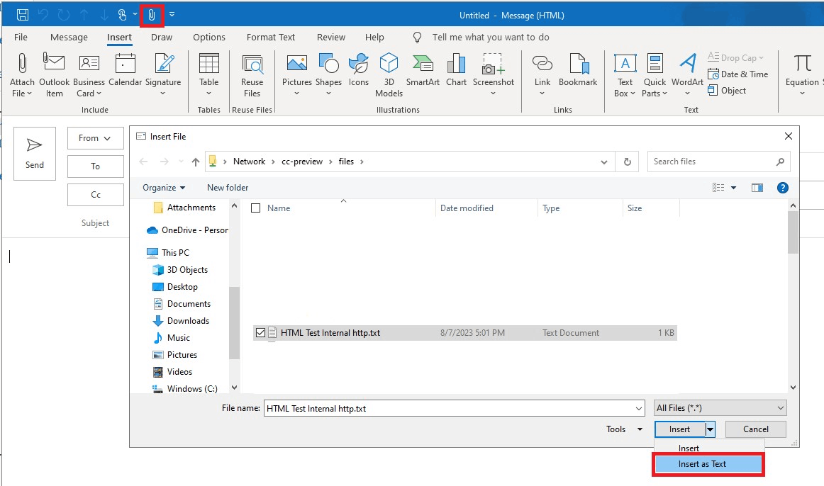Viewport: 824px width, 486px height.
Task: Open the Shapes gallery
Action: (328, 75)
